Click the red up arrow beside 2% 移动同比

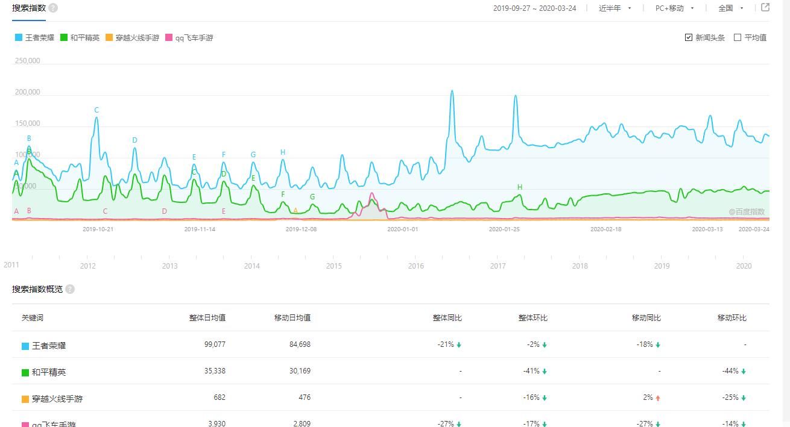pyautogui.click(x=658, y=398)
